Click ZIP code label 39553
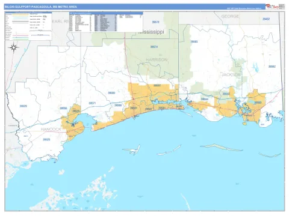Image resolution: width=289 pixels, height=216 pixels. tap(226, 94)
